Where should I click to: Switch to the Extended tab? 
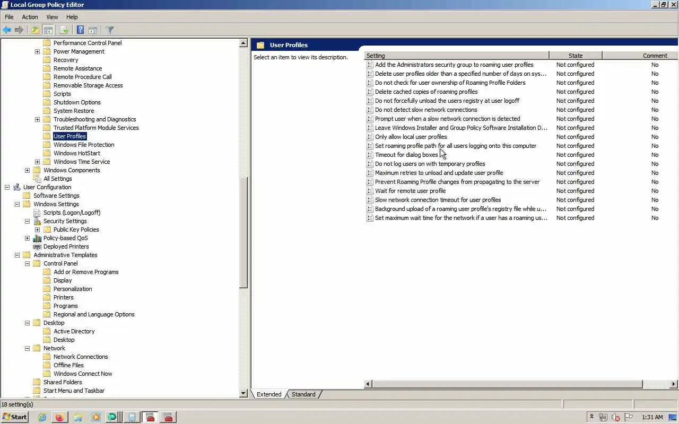[x=269, y=394]
